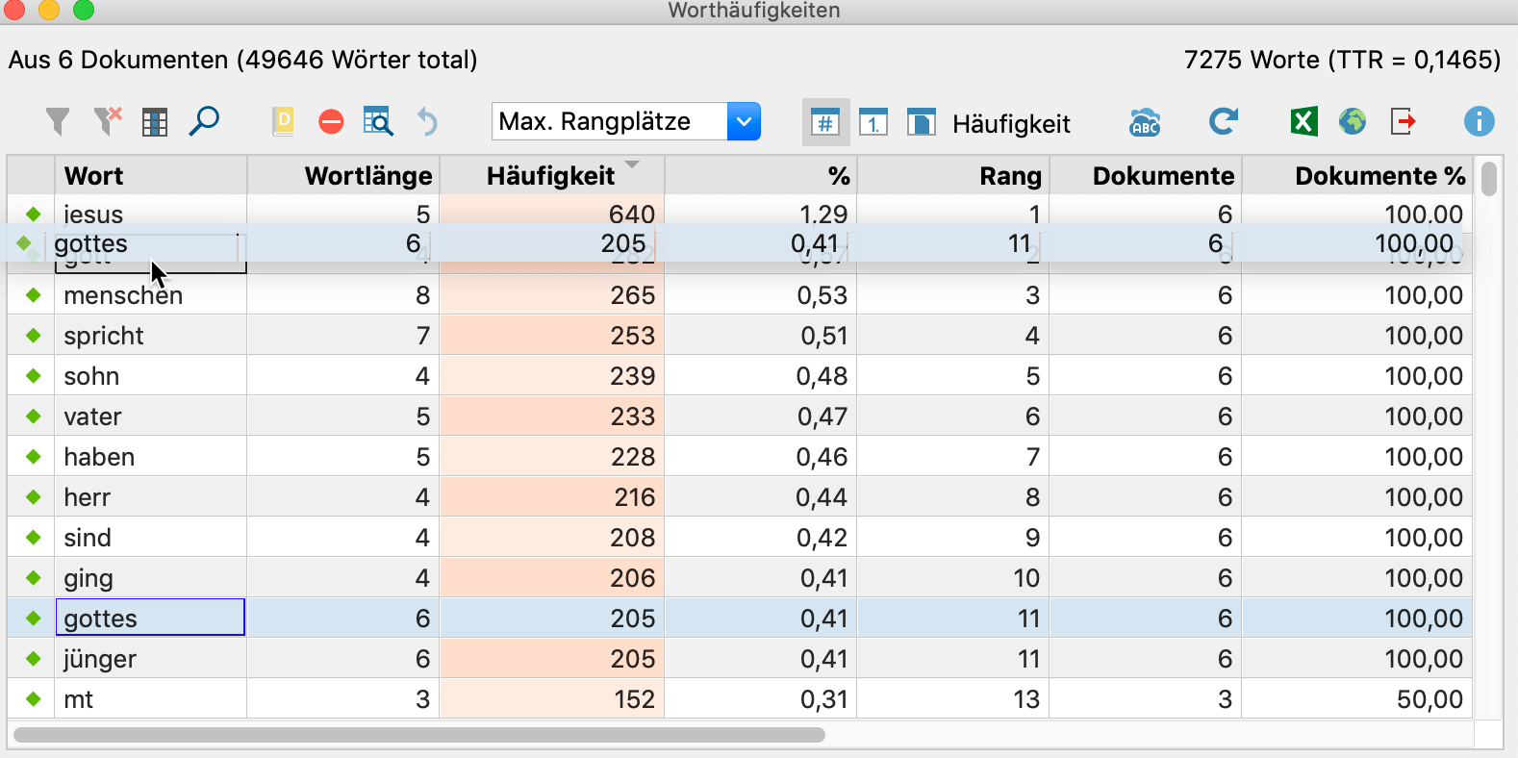This screenshot has height=758, width=1518.
Task: Sort by the Wortlänge column header
Action: coord(367,176)
